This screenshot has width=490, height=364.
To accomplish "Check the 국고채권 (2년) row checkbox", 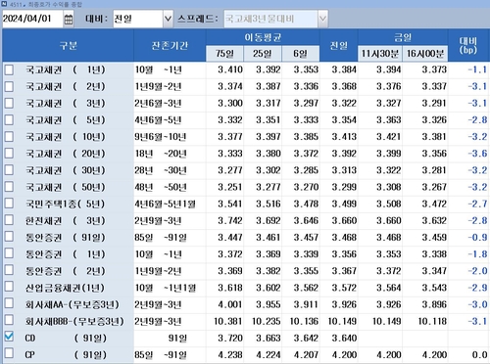I will [9, 86].
